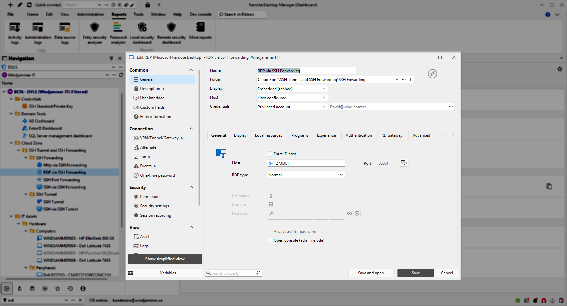567x306 pixels.
Task: Click the plus icon next to Folder field
Action: 410,79
